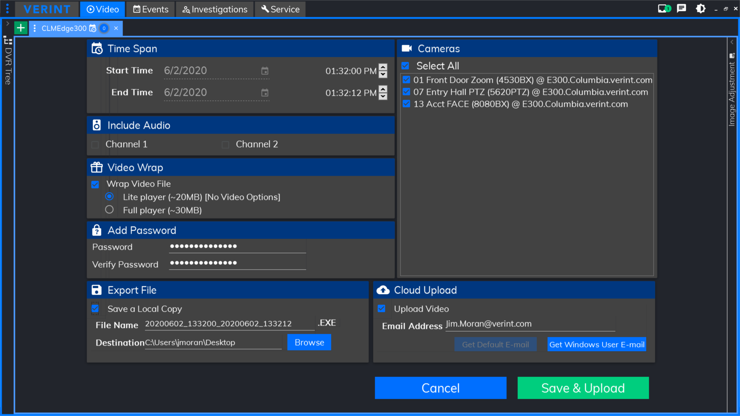The width and height of the screenshot is (740, 416).
Task: Uncheck Select All cameras
Action: tap(405, 65)
